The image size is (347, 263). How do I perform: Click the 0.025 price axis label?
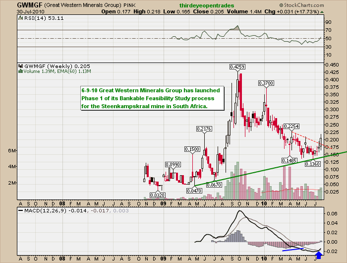[332, 192]
